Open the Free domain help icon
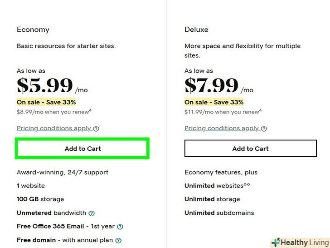The image size is (330, 248). pyautogui.click(x=118, y=240)
